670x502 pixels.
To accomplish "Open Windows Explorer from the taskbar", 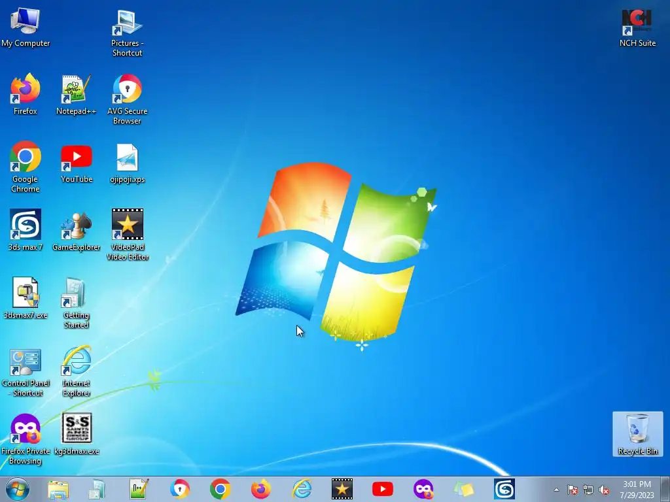I will tap(58, 489).
